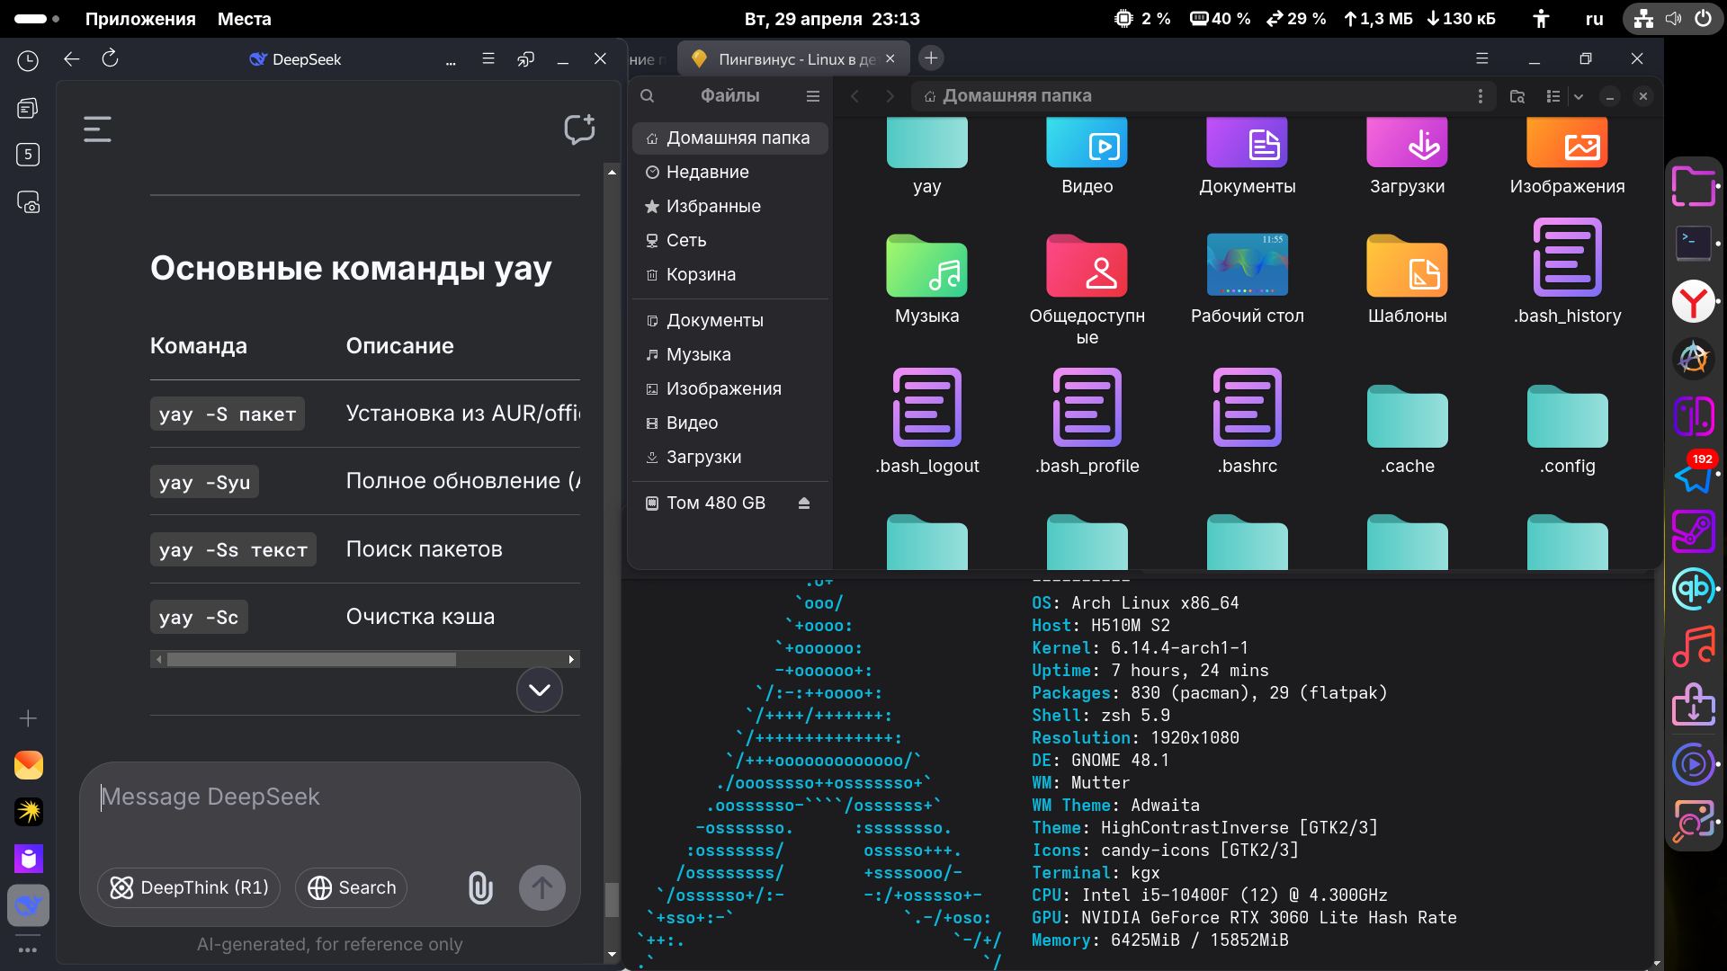Viewport: 1727px width, 971px height.
Task: Add sidebar panel with plus icon
Action: click(28, 718)
